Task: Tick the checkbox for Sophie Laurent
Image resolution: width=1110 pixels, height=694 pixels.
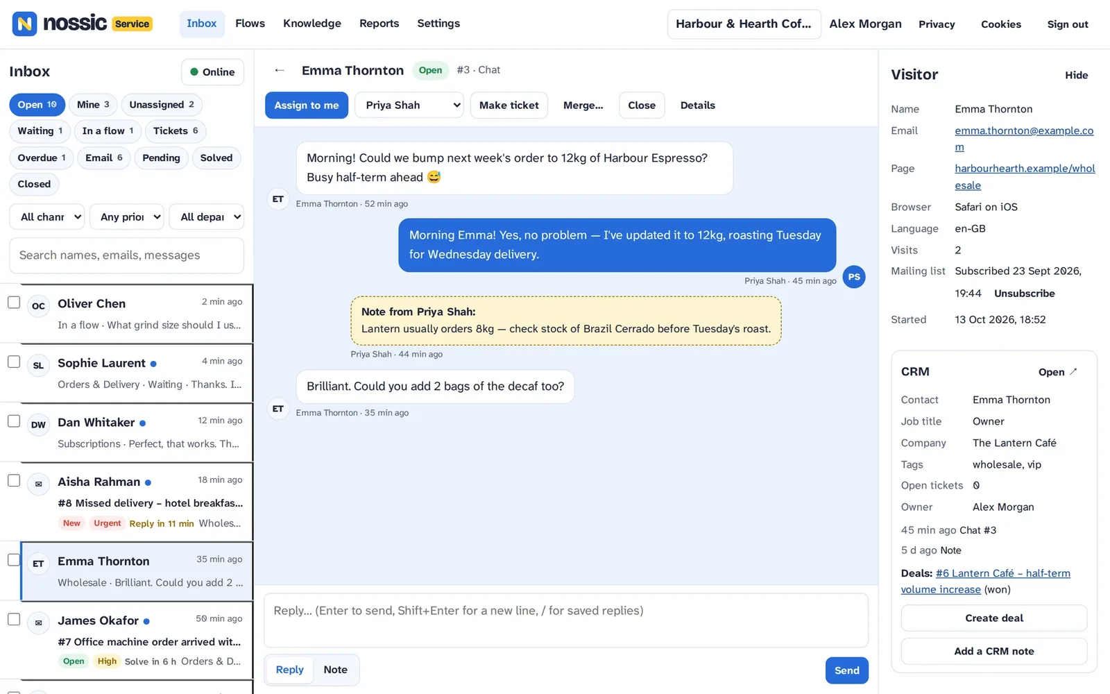Action: point(14,362)
